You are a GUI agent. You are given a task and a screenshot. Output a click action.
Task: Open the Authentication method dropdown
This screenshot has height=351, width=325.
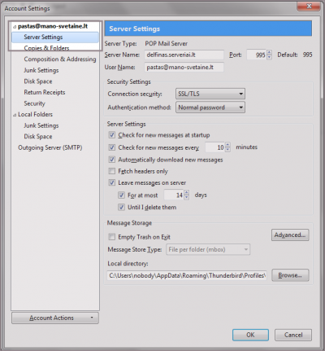tap(210, 107)
